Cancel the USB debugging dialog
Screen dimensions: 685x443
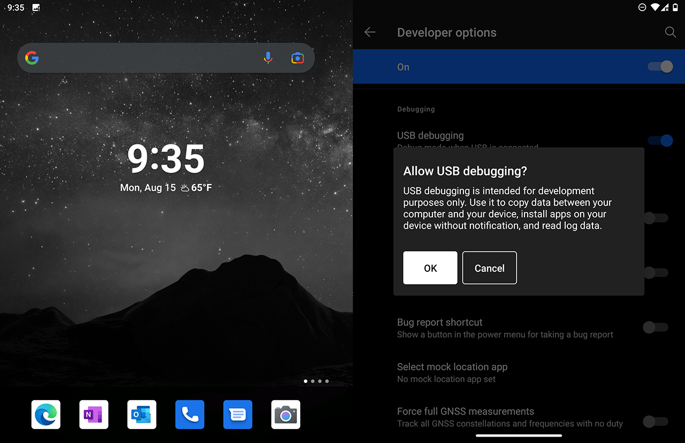click(x=489, y=268)
